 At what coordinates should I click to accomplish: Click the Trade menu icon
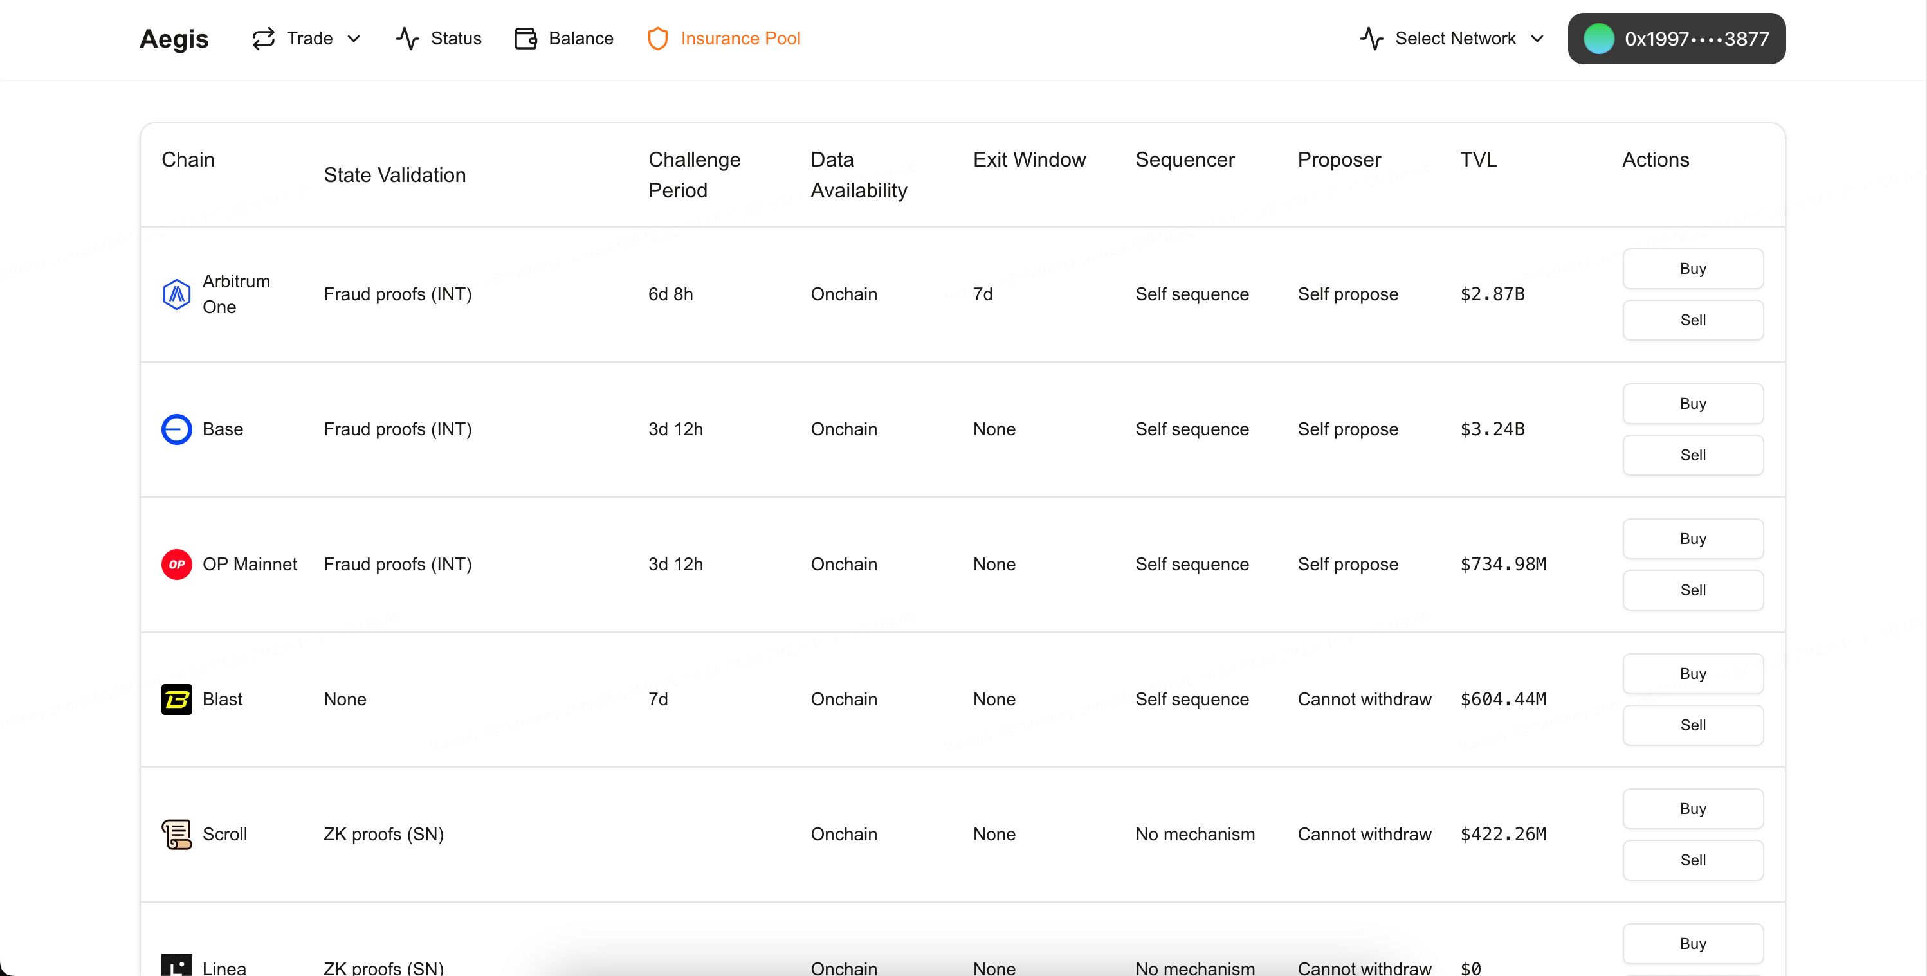click(x=262, y=37)
